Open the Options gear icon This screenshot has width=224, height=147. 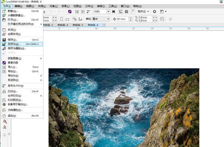(x=155, y=12)
